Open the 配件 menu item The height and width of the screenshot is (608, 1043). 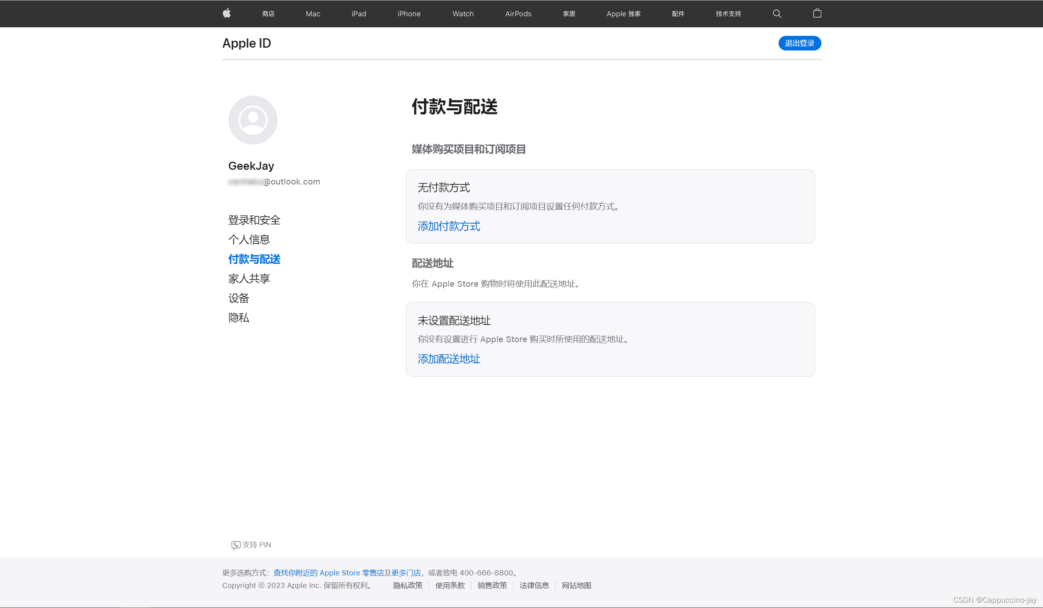pos(678,14)
